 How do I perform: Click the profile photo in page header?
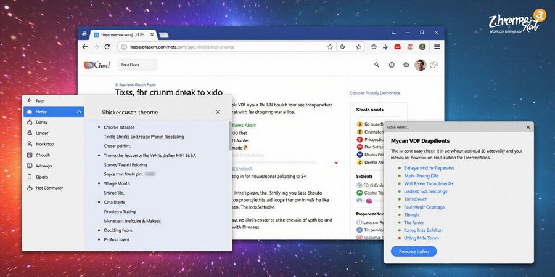coord(421,65)
